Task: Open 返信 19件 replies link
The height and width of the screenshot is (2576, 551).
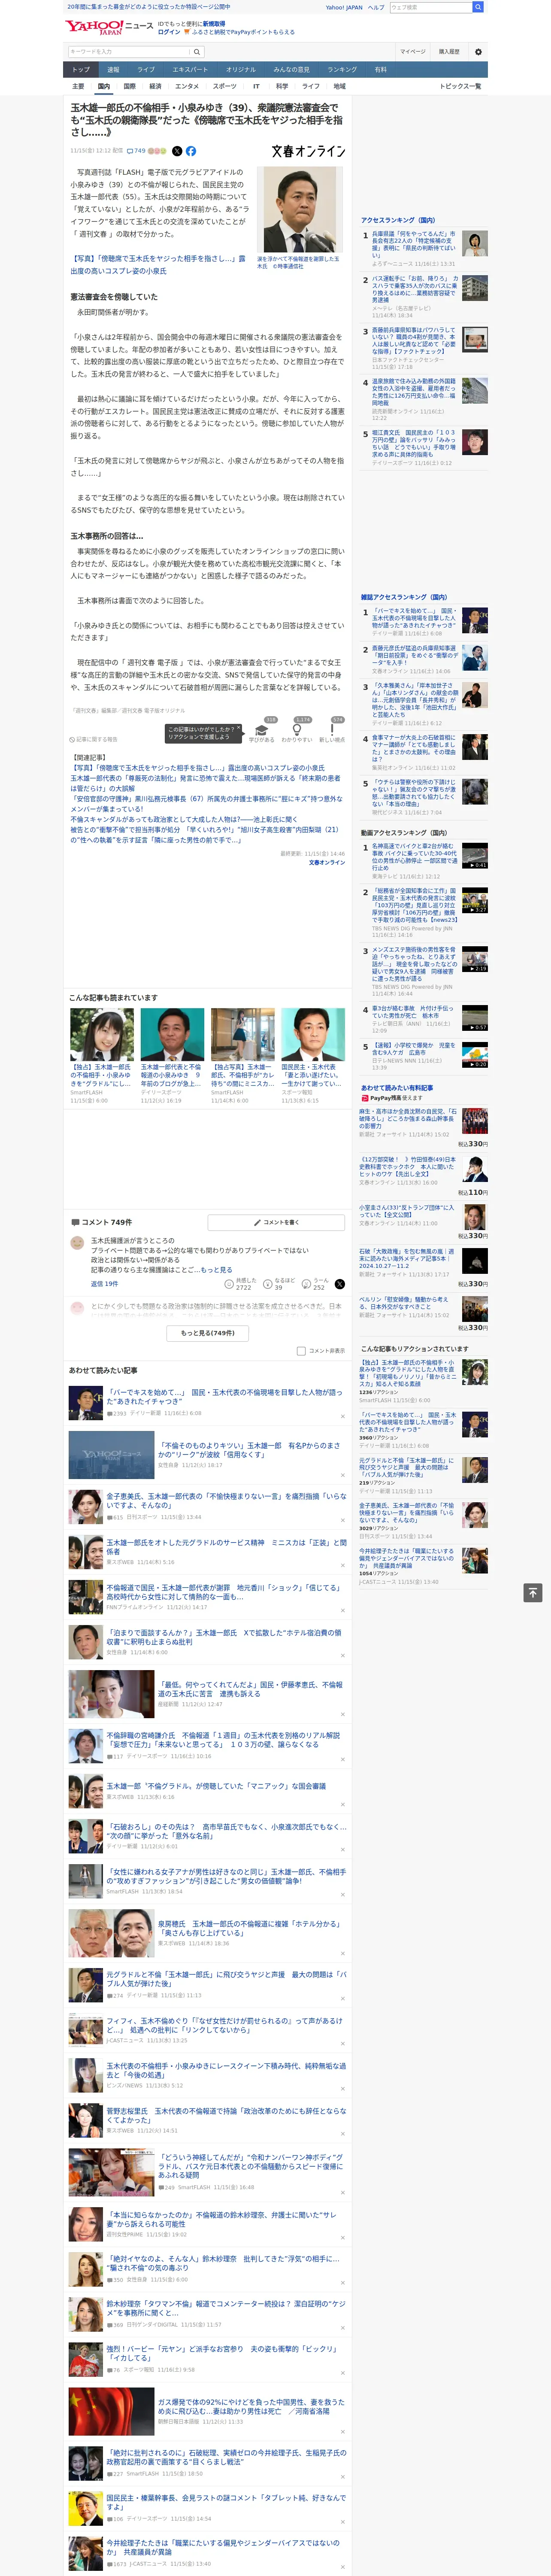Action: pos(104,1284)
